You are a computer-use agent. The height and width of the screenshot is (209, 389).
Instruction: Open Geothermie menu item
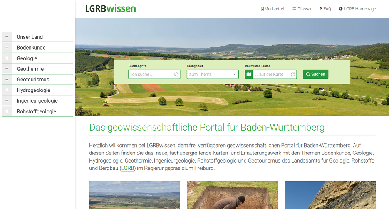pyautogui.click(x=30, y=69)
